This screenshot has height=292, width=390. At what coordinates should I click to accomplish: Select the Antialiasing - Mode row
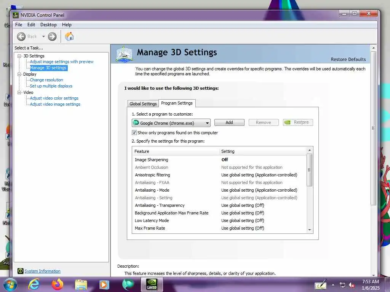(x=219, y=190)
